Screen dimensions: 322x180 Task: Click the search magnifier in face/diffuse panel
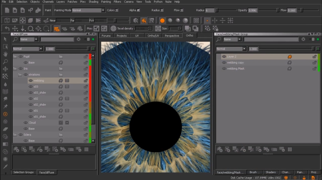[x=15, y=39]
